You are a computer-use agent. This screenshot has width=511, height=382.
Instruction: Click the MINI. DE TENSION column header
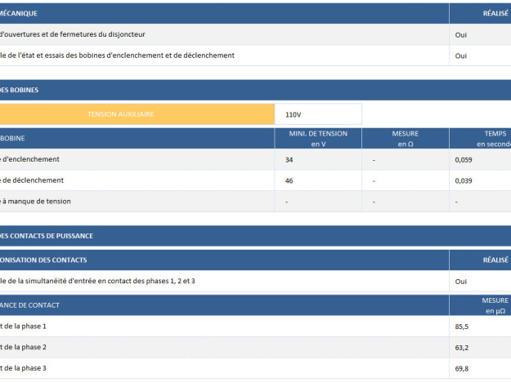pos(318,138)
